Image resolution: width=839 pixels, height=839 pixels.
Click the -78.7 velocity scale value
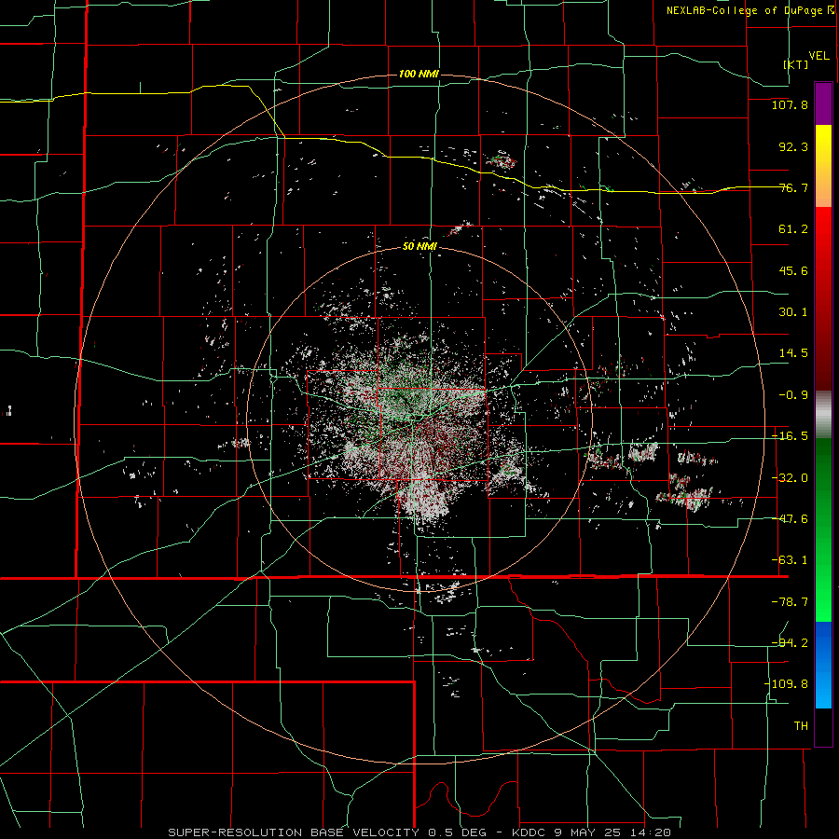point(790,602)
